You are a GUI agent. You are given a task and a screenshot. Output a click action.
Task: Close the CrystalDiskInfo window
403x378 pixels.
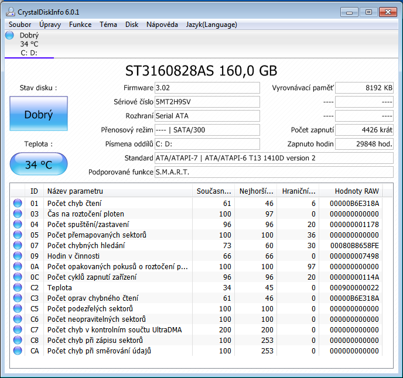tap(388, 12)
